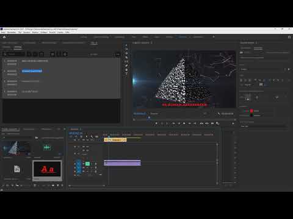Toggle full screen icon at workspace bar right end
Image resolution: width=293 pixels, height=219 pixels.
coord(289,37)
